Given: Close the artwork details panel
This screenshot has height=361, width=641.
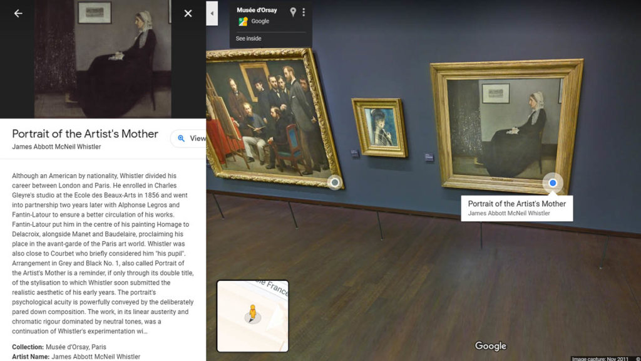Looking at the screenshot, I should (x=188, y=14).
